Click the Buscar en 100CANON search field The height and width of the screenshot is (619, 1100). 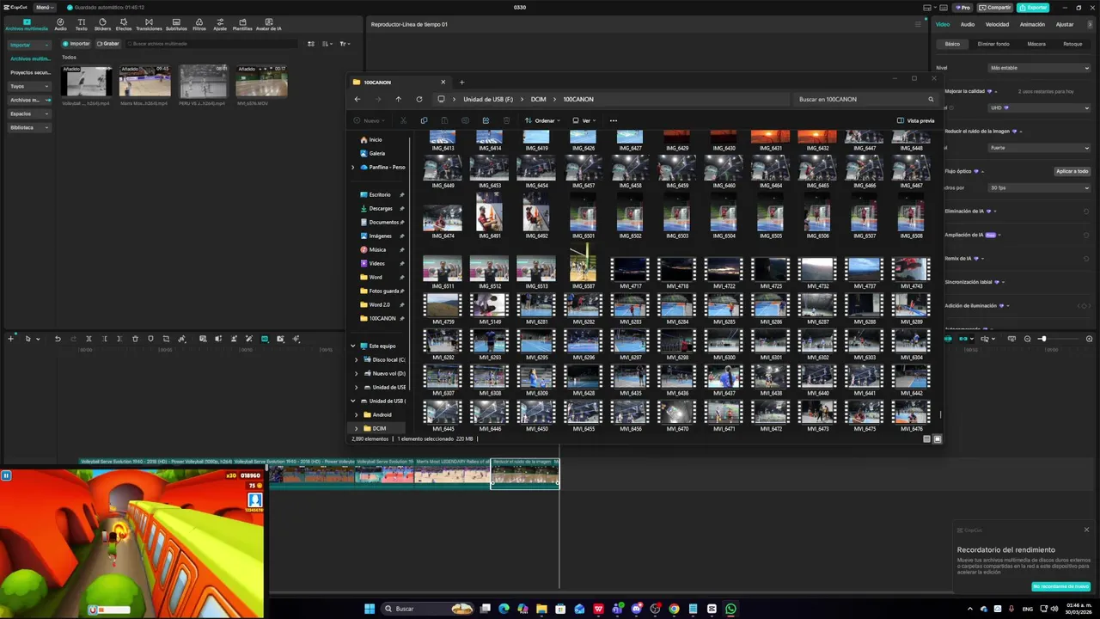pos(865,99)
